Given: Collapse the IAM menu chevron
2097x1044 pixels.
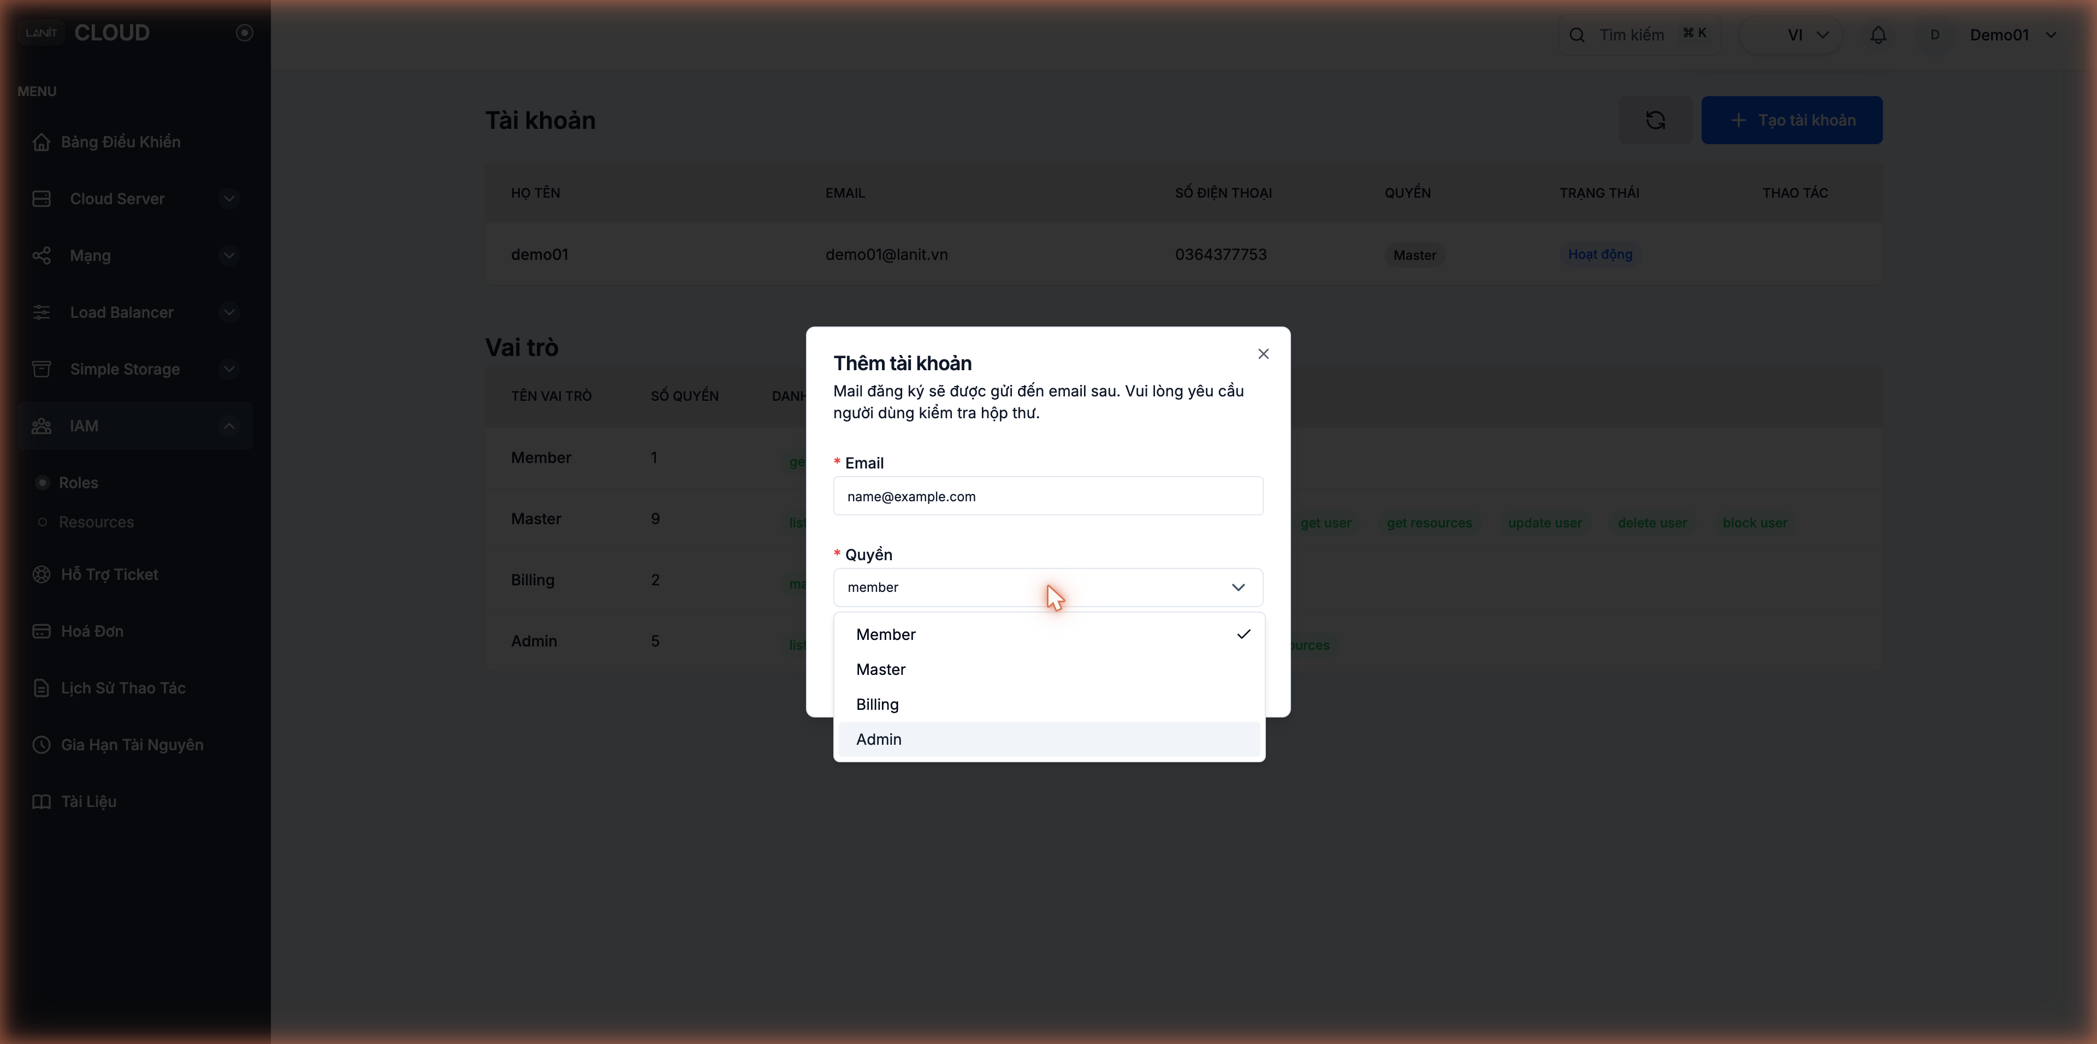Looking at the screenshot, I should 229,425.
